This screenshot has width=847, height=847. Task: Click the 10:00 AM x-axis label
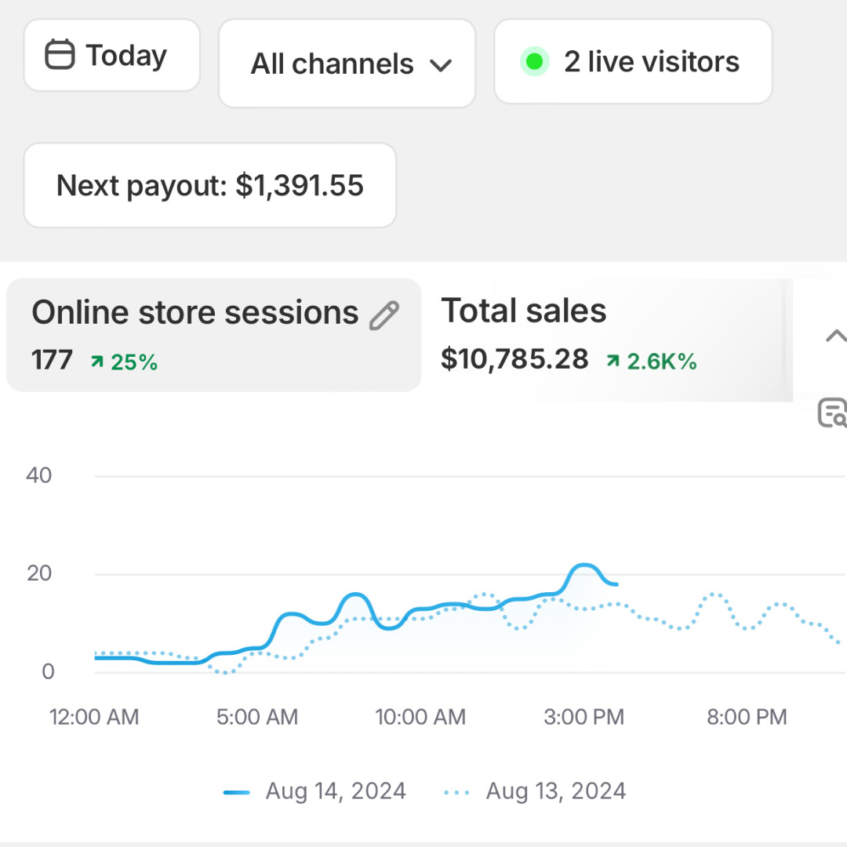tap(420, 717)
